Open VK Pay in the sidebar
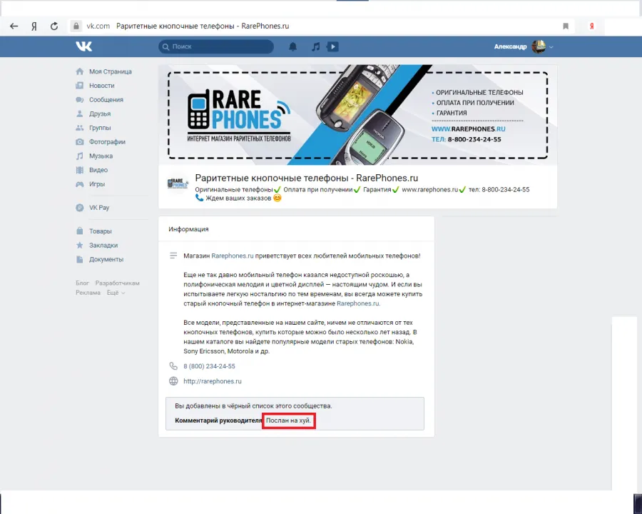This screenshot has height=514, width=642. pyautogui.click(x=99, y=208)
